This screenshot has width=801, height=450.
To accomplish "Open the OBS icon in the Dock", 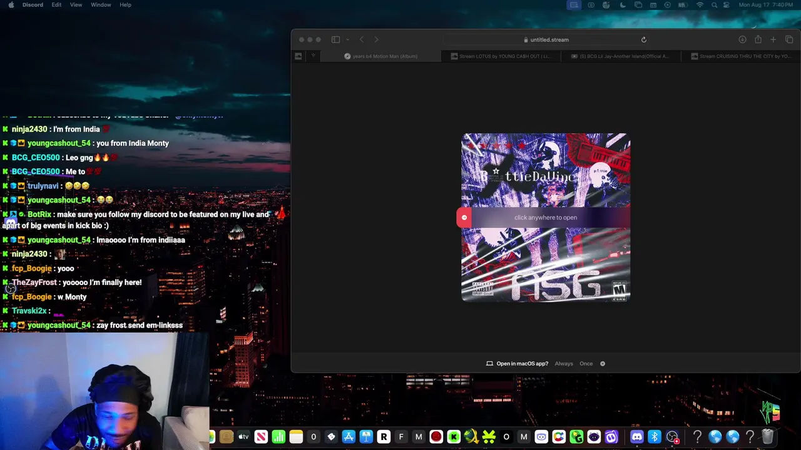I will [672, 437].
